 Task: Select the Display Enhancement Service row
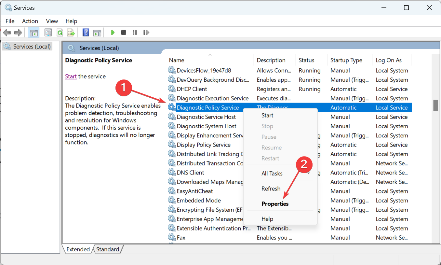click(x=289, y=135)
